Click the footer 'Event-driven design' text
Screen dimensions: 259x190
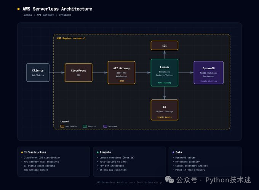pos(149,182)
